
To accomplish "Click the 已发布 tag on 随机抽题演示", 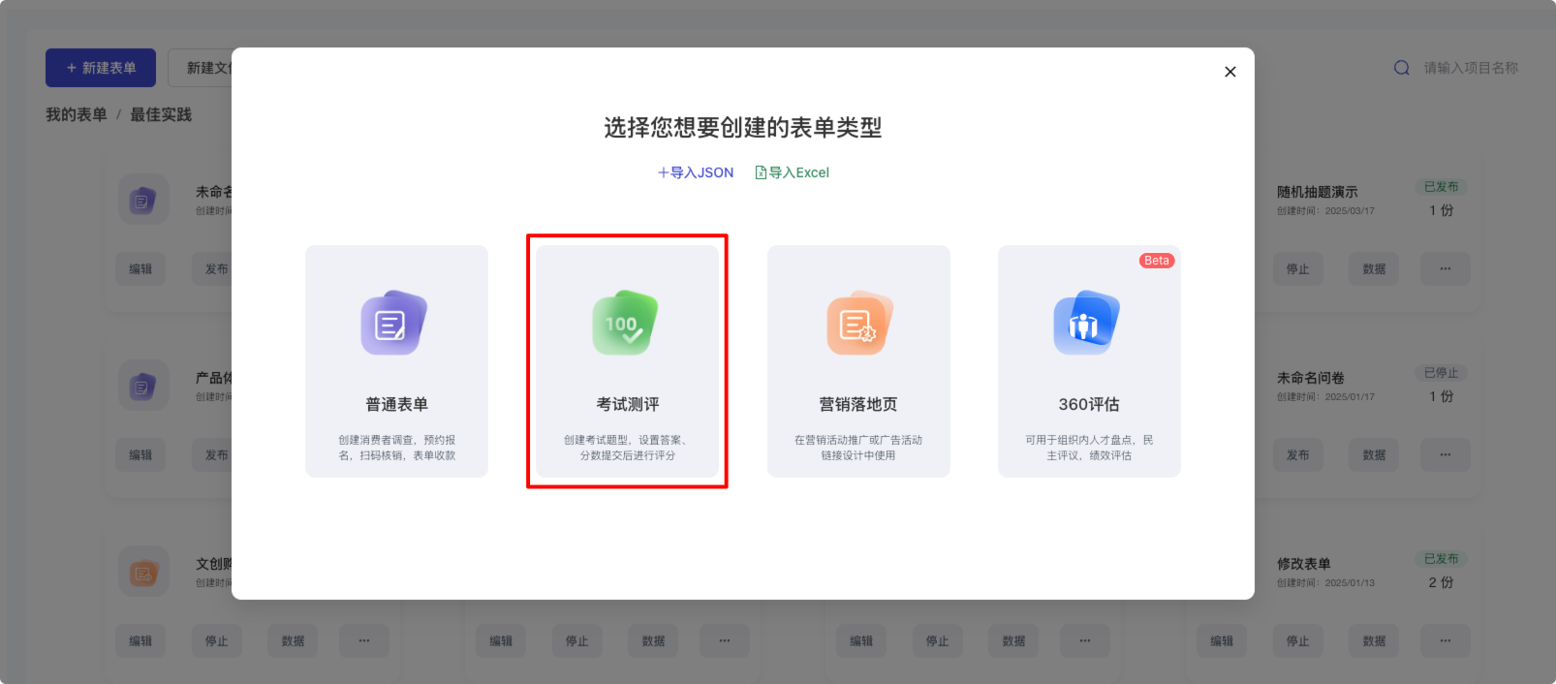I will pyautogui.click(x=1442, y=187).
